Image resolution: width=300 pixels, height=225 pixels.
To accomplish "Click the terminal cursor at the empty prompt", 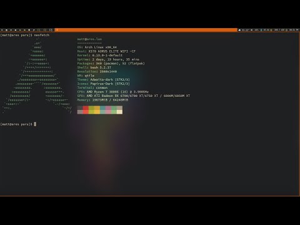I will click(x=35, y=124).
